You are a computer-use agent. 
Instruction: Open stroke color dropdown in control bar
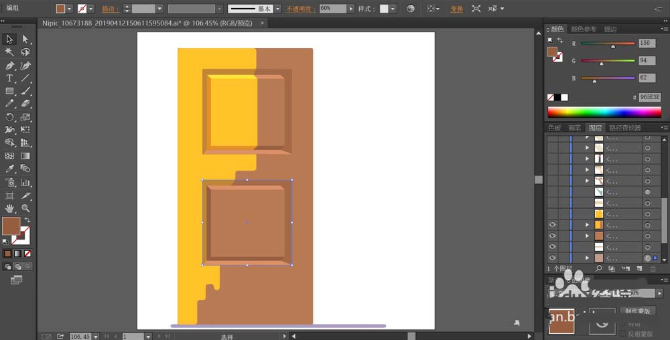click(x=91, y=9)
